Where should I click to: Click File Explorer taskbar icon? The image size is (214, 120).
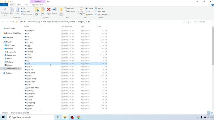click(x=65, y=117)
